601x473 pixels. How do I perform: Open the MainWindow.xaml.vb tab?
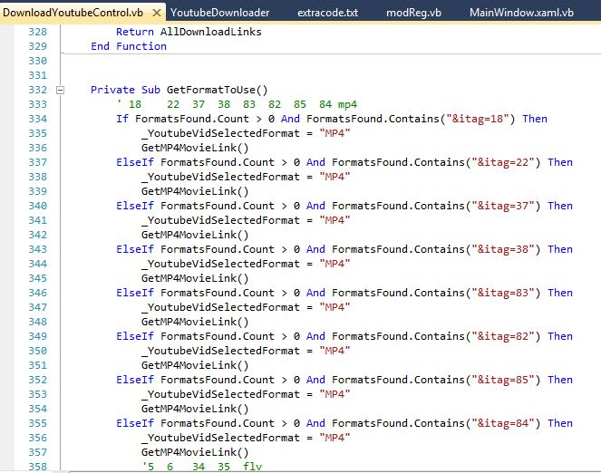tap(521, 13)
